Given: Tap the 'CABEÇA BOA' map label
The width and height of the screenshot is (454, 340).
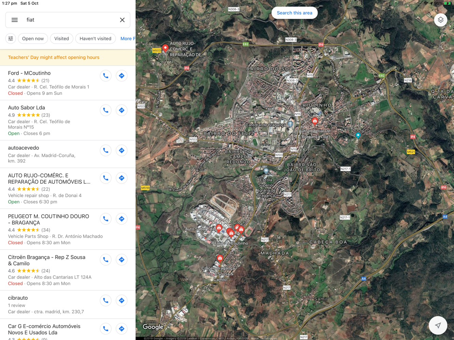Looking at the screenshot, I should tap(328, 242).
